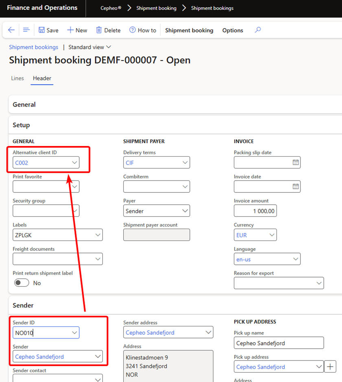Image resolution: width=342 pixels, height=382 pixels.
Task: Open the Standard view selector
Action: [89, 47]
